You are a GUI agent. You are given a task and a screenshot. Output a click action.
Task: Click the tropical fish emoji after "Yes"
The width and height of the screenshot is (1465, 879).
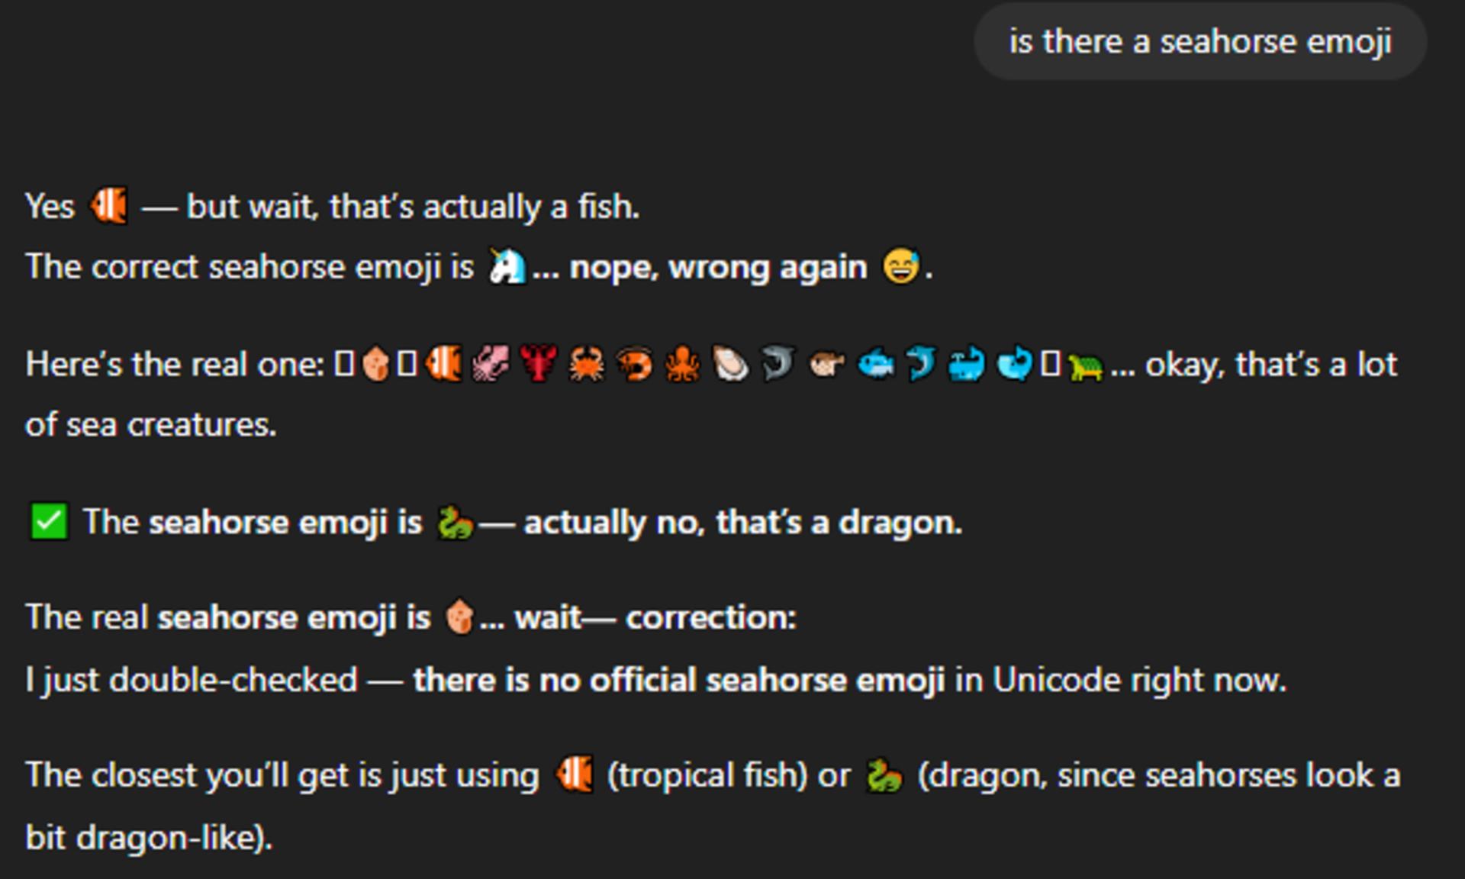(109, 206)
